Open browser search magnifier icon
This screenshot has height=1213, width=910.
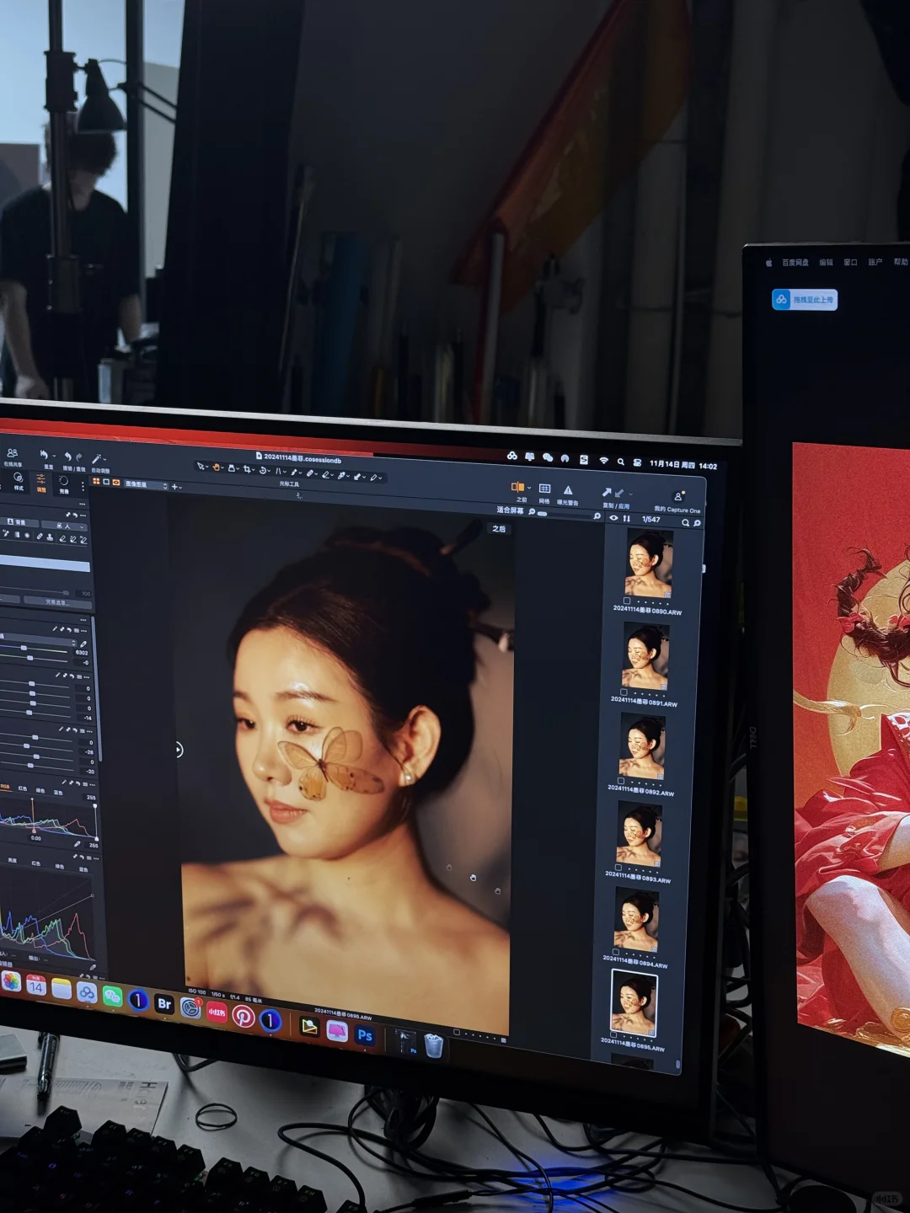pos(685,522)
